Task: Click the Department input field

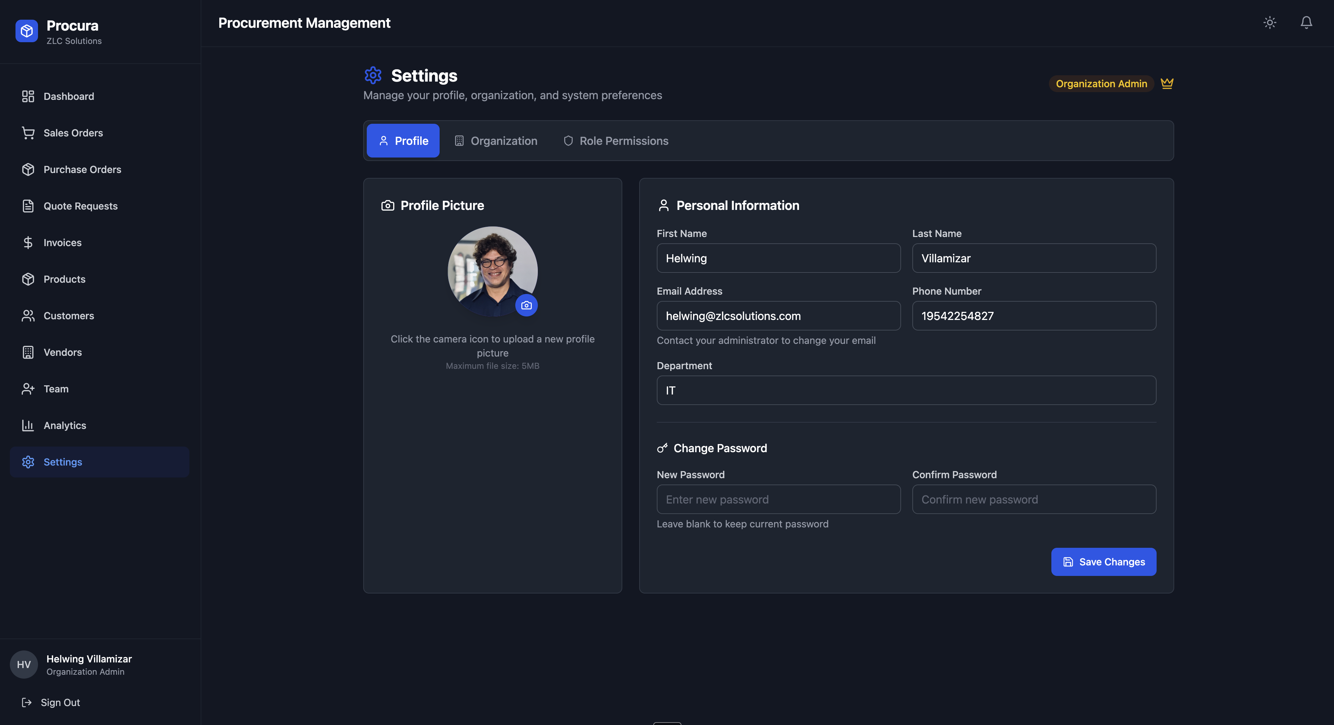Action: click(906, 390)
